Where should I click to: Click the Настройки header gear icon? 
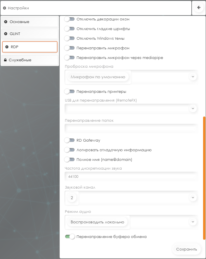pos(5,8)
